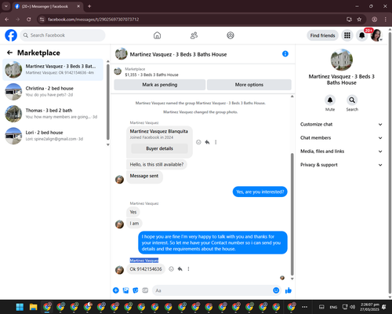The height and width of the screenshot is (314, 392).
Task: Open the taskbar clock showing 2:26:07 pm
Action: [369, 307]
